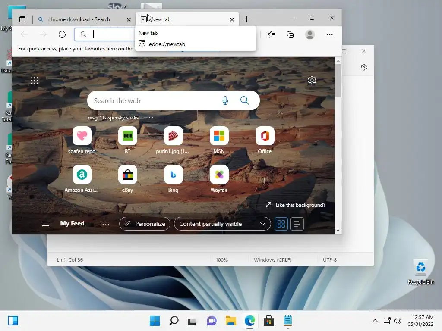
Task: Click the page scroll up arrow
Action: tap(338, 61)
